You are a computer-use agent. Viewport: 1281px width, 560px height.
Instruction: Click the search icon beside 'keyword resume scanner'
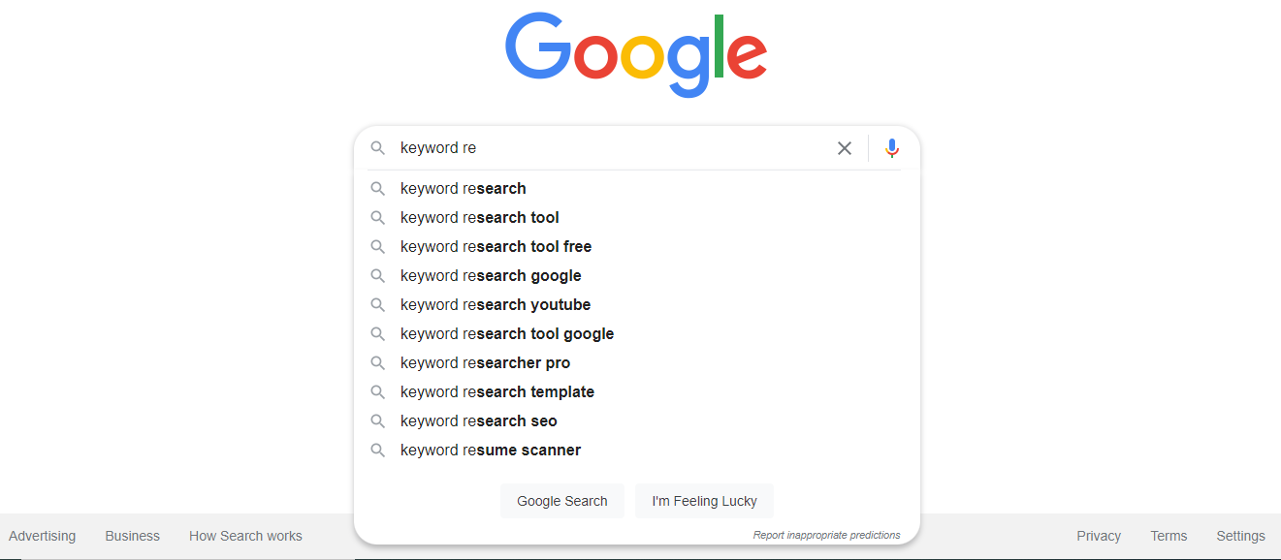[x=378, y=450]
